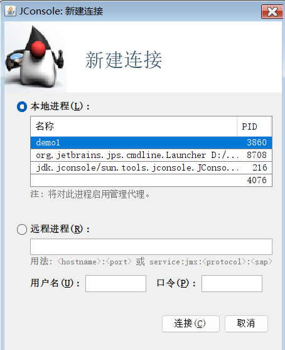Close the JConsole new connection dialog
Screen dimensions: 285x350
click(272, 11)
